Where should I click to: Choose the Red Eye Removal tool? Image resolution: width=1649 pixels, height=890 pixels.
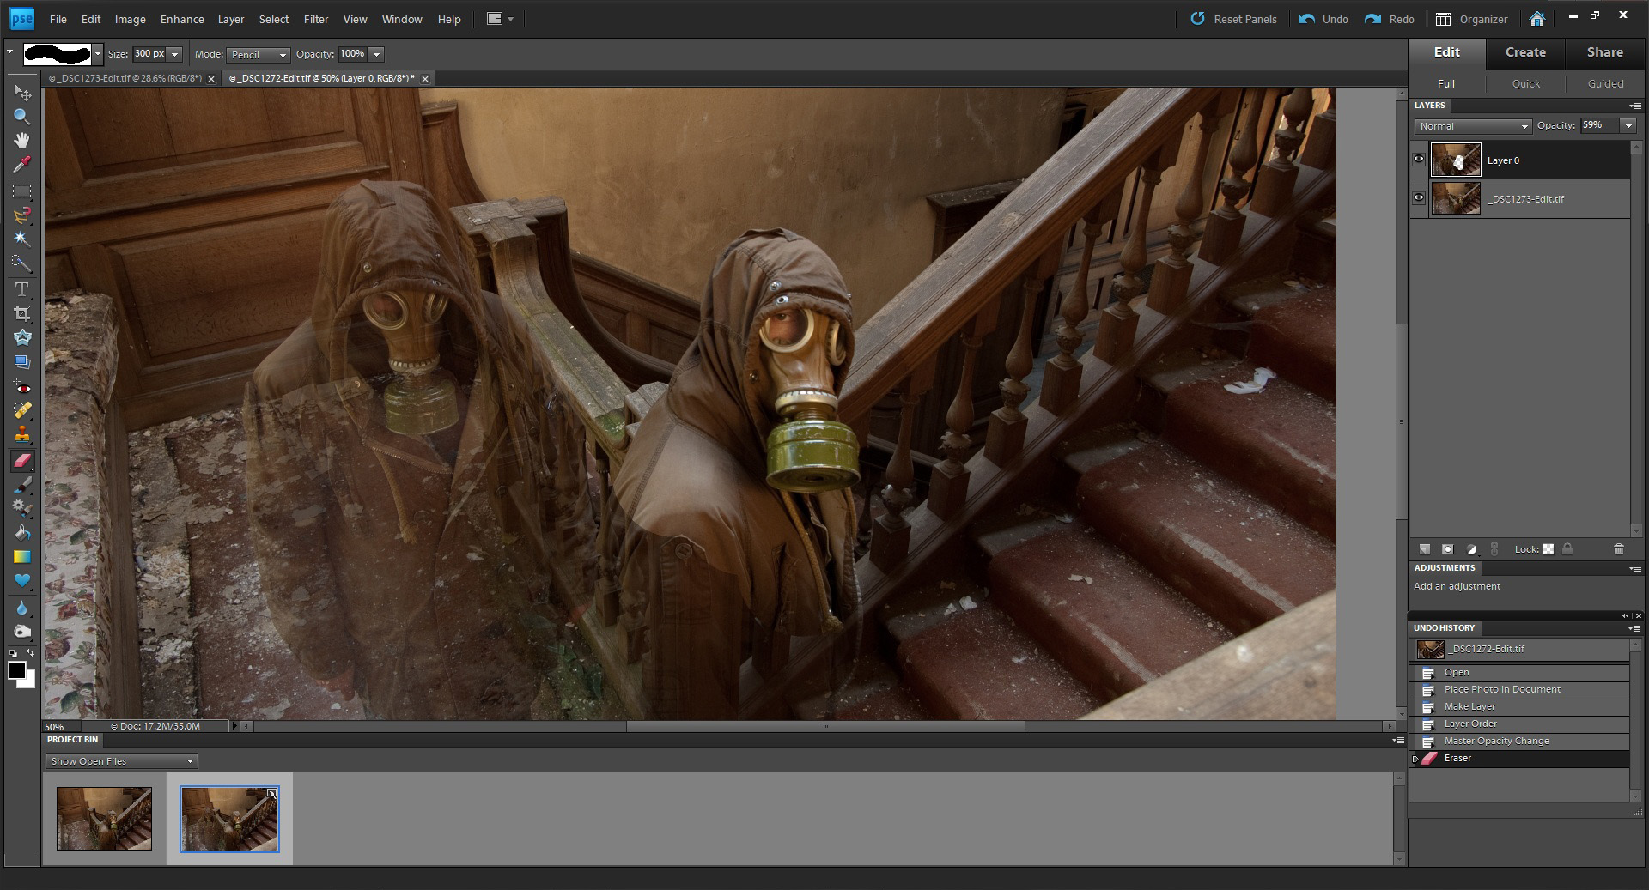point(21,387)
